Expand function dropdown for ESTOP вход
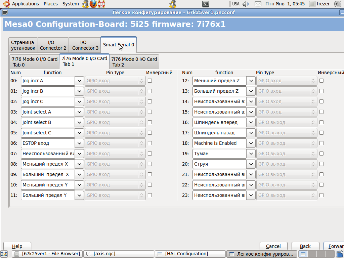Screen dimensions: 344x258 click(x=79, y=143)
